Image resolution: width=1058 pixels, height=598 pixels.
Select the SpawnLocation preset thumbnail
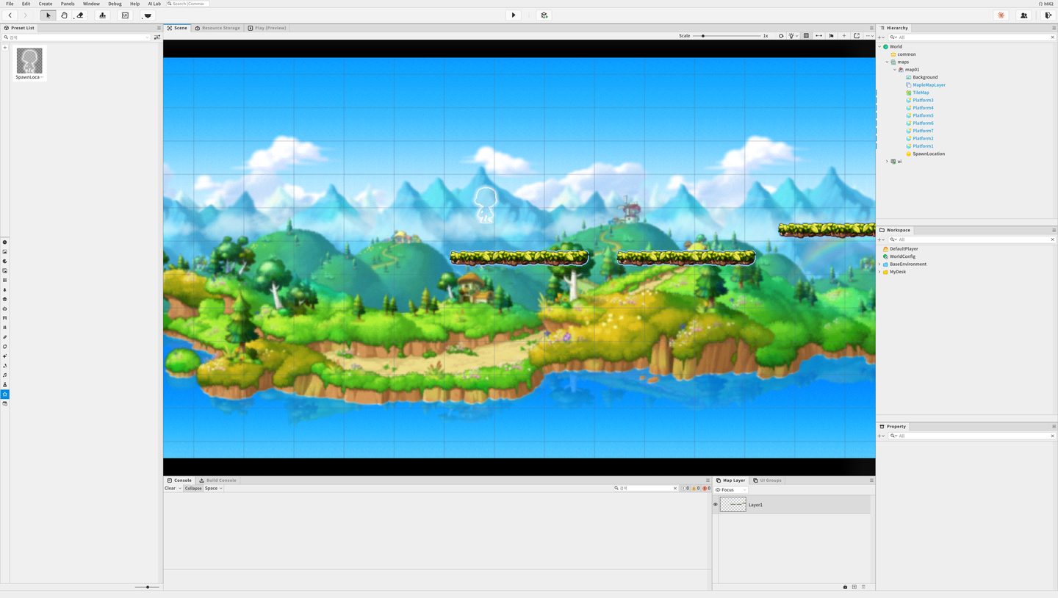tap(29, 63)
